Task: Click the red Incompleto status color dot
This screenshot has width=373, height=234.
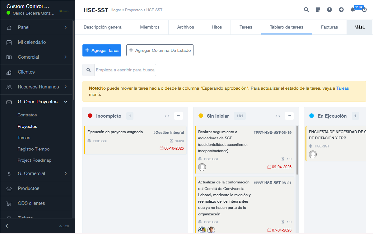Action: point(90,116)
